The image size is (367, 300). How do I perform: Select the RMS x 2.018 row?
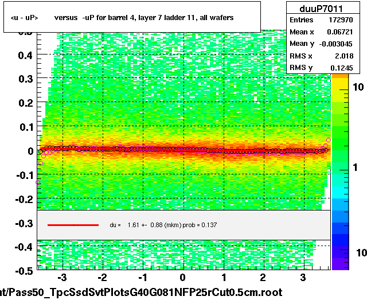[321, 56]
